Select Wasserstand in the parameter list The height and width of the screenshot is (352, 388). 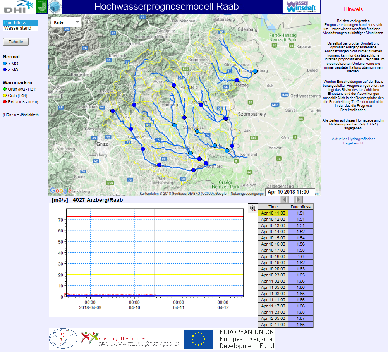21,28
